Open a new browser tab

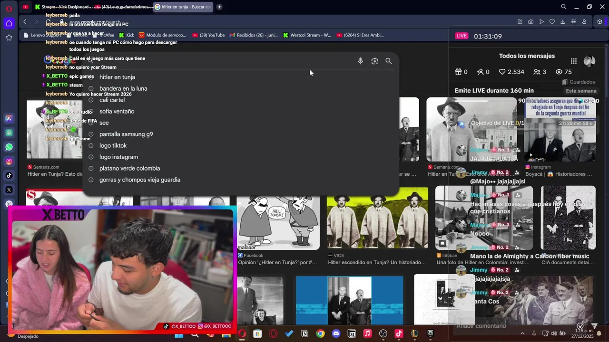point(219,7)
